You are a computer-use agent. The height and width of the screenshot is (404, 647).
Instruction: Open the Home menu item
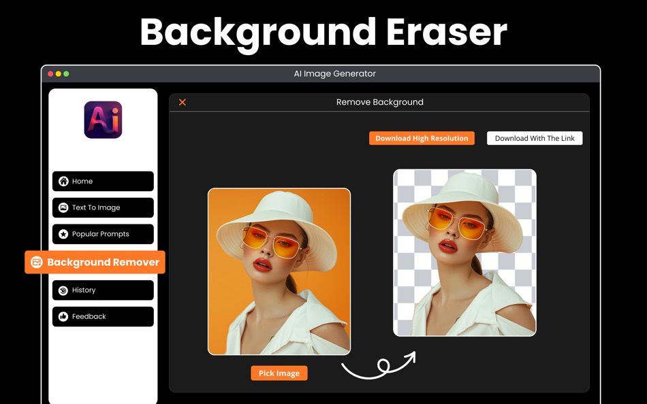103,181
